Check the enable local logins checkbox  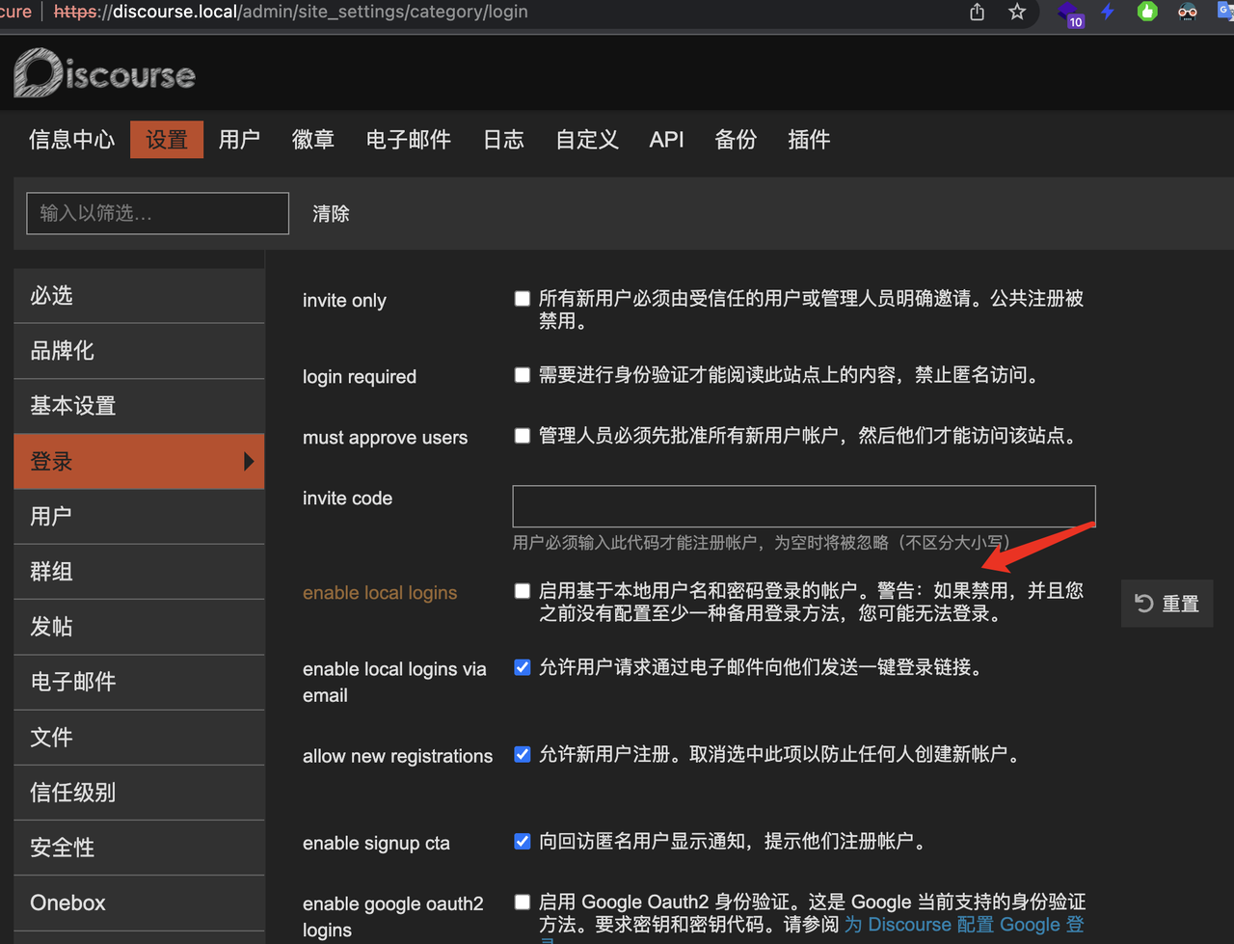tap(523, 591)
